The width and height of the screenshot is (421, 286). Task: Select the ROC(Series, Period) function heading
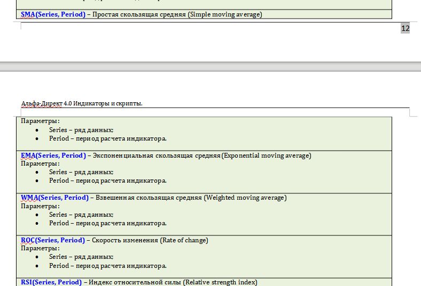52,240
